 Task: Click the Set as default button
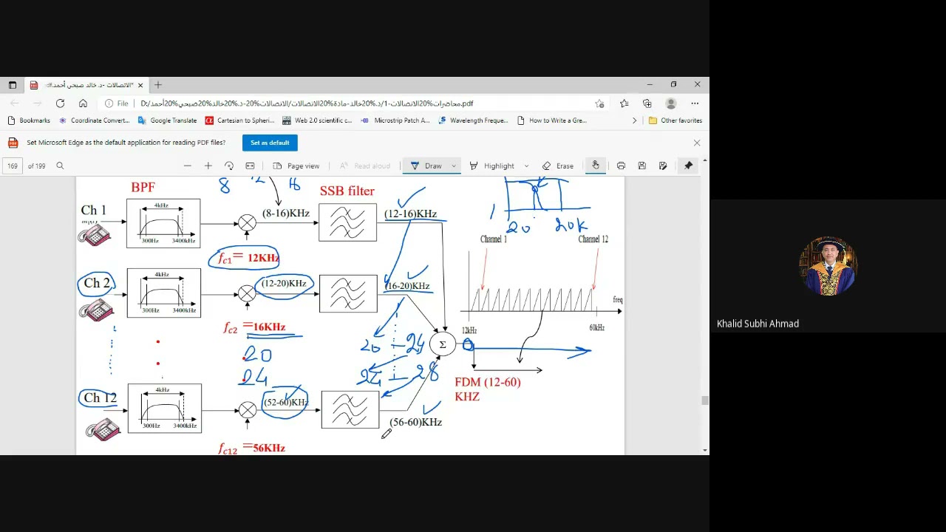coord(270,143)
